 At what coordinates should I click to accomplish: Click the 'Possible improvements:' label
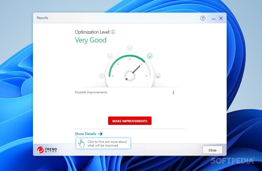[91, 92]
